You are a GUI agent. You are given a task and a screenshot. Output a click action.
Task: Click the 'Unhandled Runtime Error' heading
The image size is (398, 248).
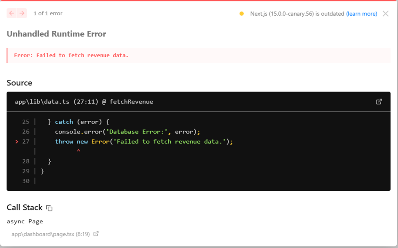point(56,34)
